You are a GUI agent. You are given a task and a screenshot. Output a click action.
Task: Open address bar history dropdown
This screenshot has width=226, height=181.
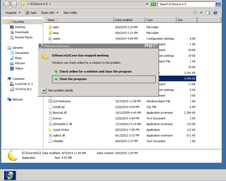click(147, 4)
